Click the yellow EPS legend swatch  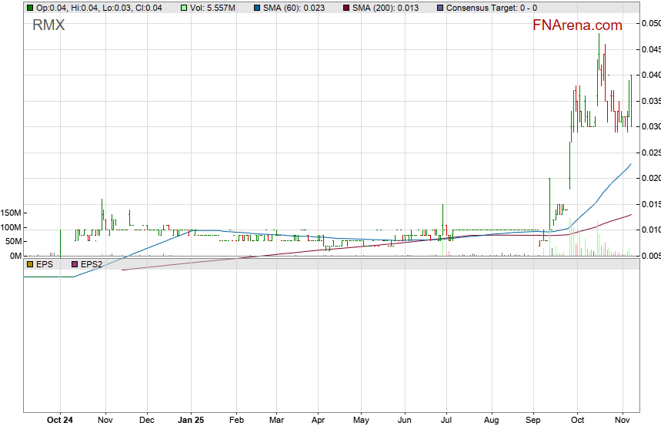[x=30, y=264]
